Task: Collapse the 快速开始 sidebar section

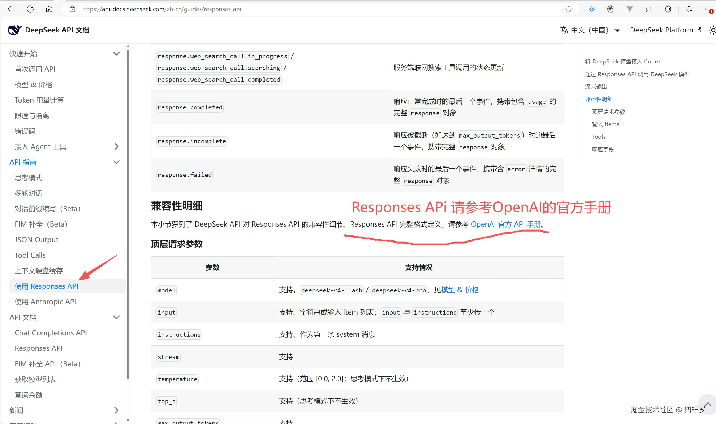Action: (116, 53)
